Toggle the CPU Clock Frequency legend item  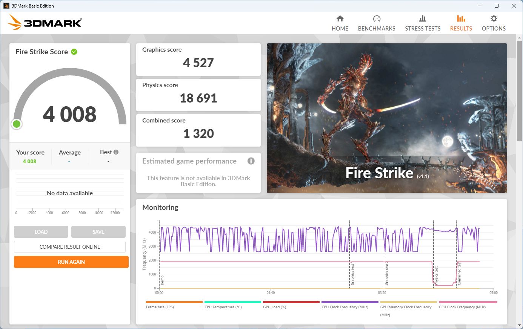tap(350, 305)
